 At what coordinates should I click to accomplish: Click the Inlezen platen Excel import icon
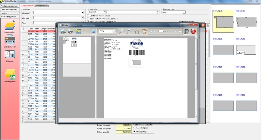pos(10,75)
